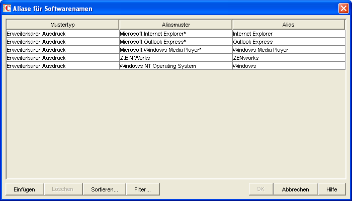Click the 'Outlook Express' alias cell
Screen dimensions: 352x201
tap(289, 42)
